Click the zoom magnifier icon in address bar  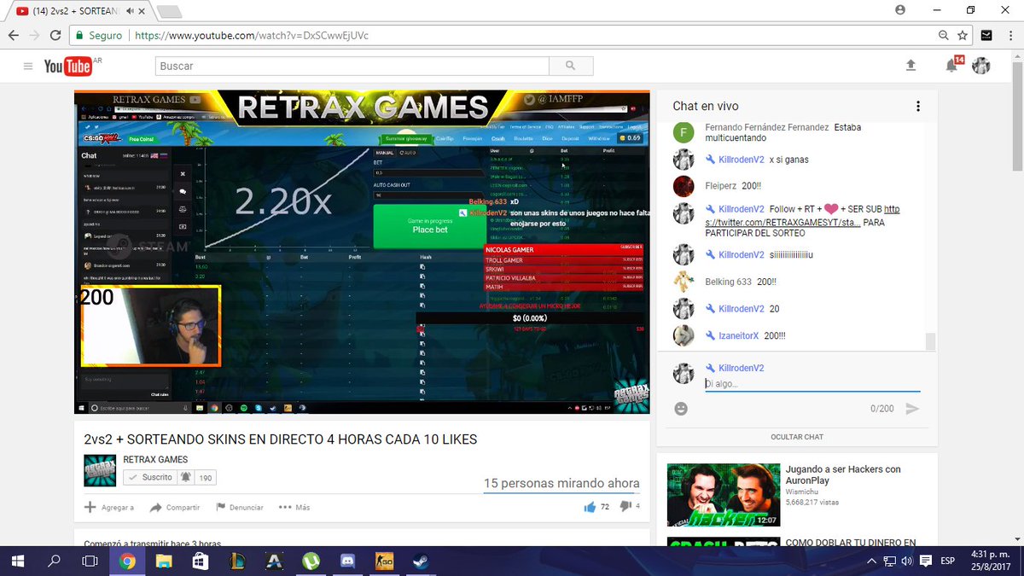point(944,36)
